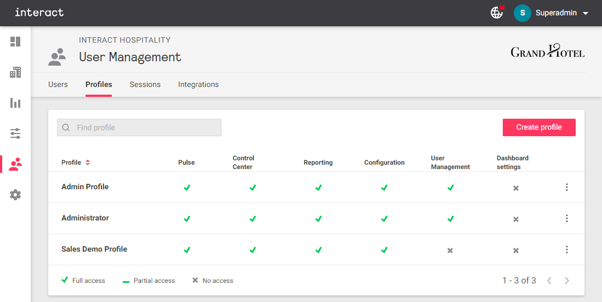Click the Create profile button
The image size is (602, 302).
[x=539, y=127]
